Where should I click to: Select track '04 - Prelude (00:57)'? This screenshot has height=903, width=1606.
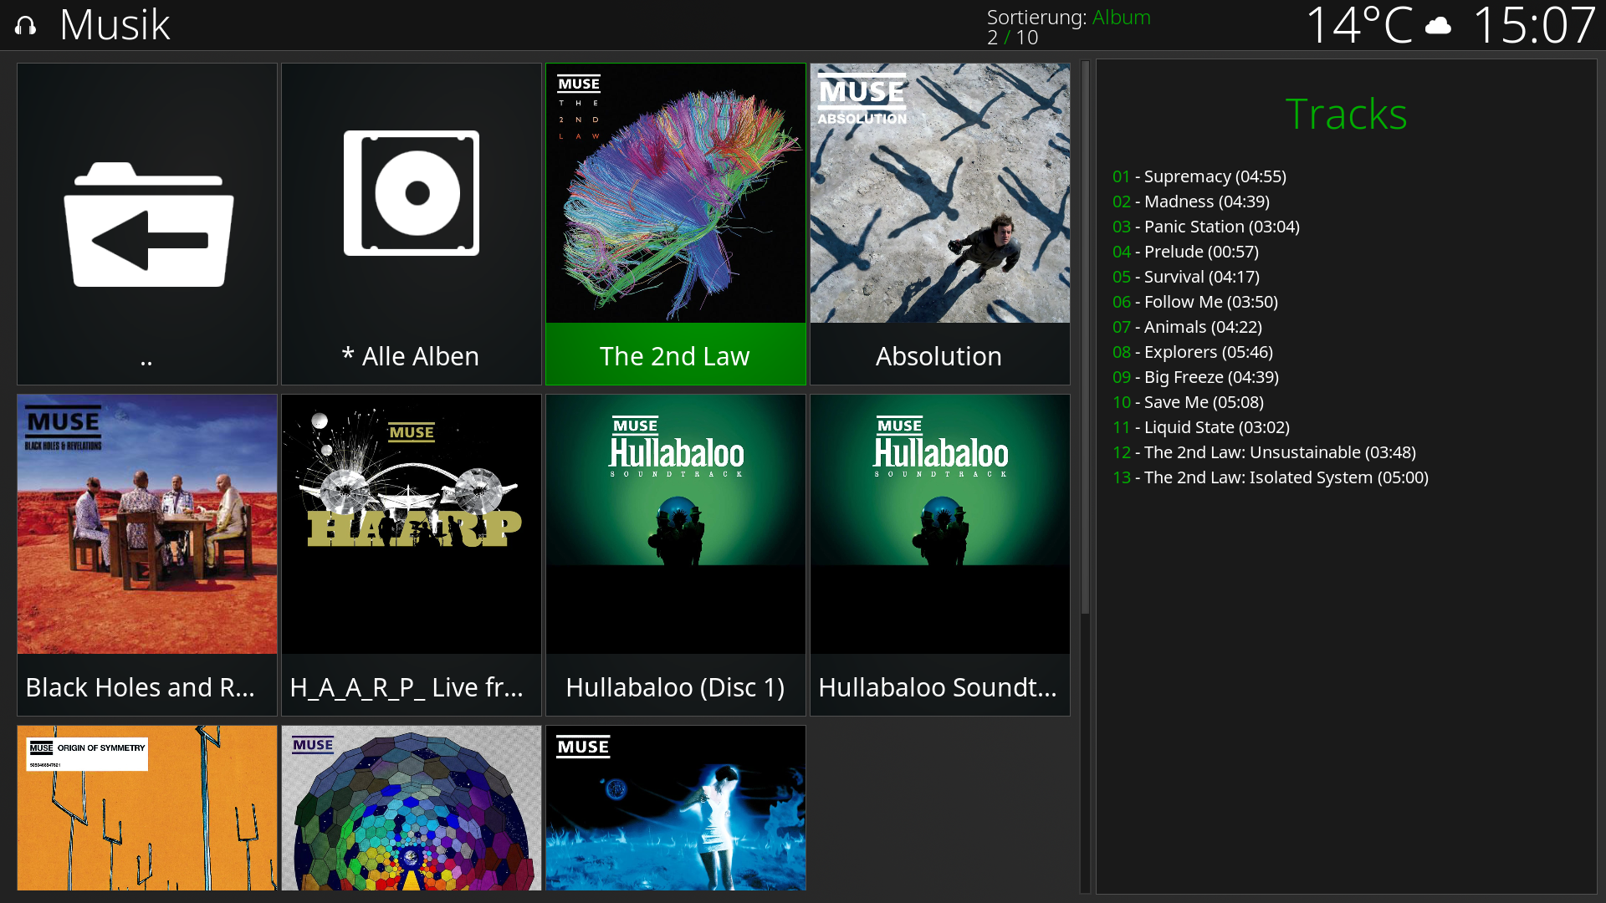(1185, 252)
